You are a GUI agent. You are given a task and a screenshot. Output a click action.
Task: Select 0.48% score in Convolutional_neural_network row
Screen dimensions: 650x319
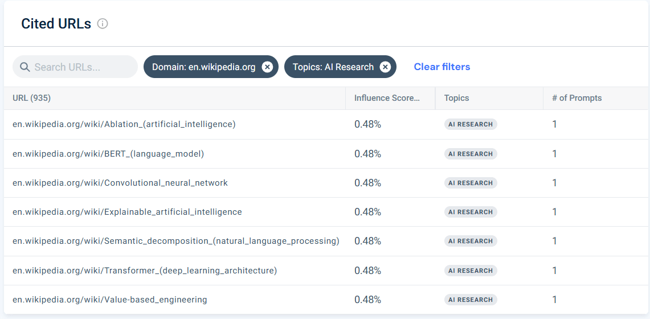[x=367, y=183]
